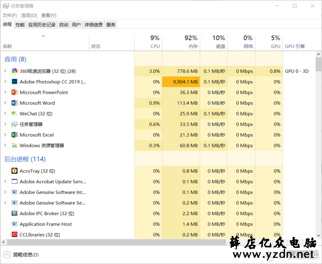This screenshot has width=322, height=264.
Task: Click the GPU 0 - 3D engine cell
Action: (x=297, y=71)
